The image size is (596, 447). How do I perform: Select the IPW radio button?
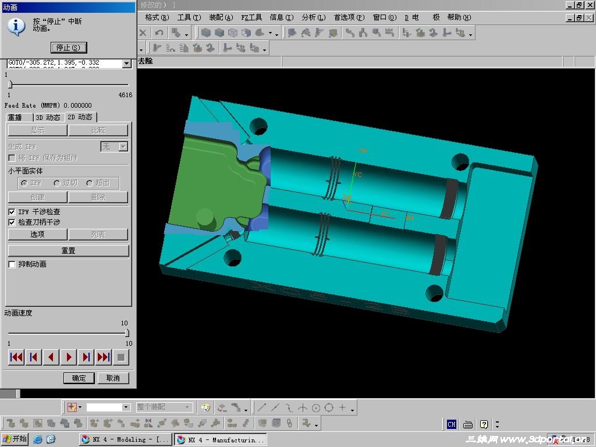coord(24,183)
